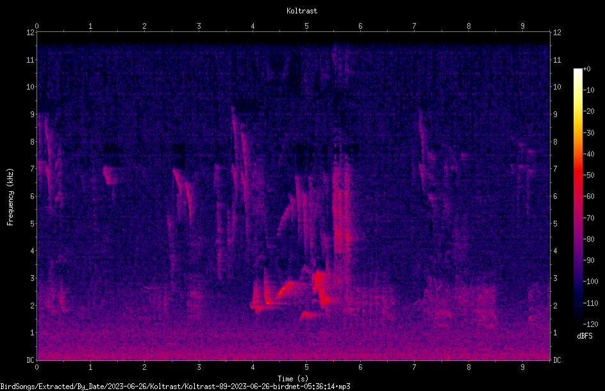Click the -100 value on the color scale
The height and width of the screenshot is (391, 605).
coord(590,282)
